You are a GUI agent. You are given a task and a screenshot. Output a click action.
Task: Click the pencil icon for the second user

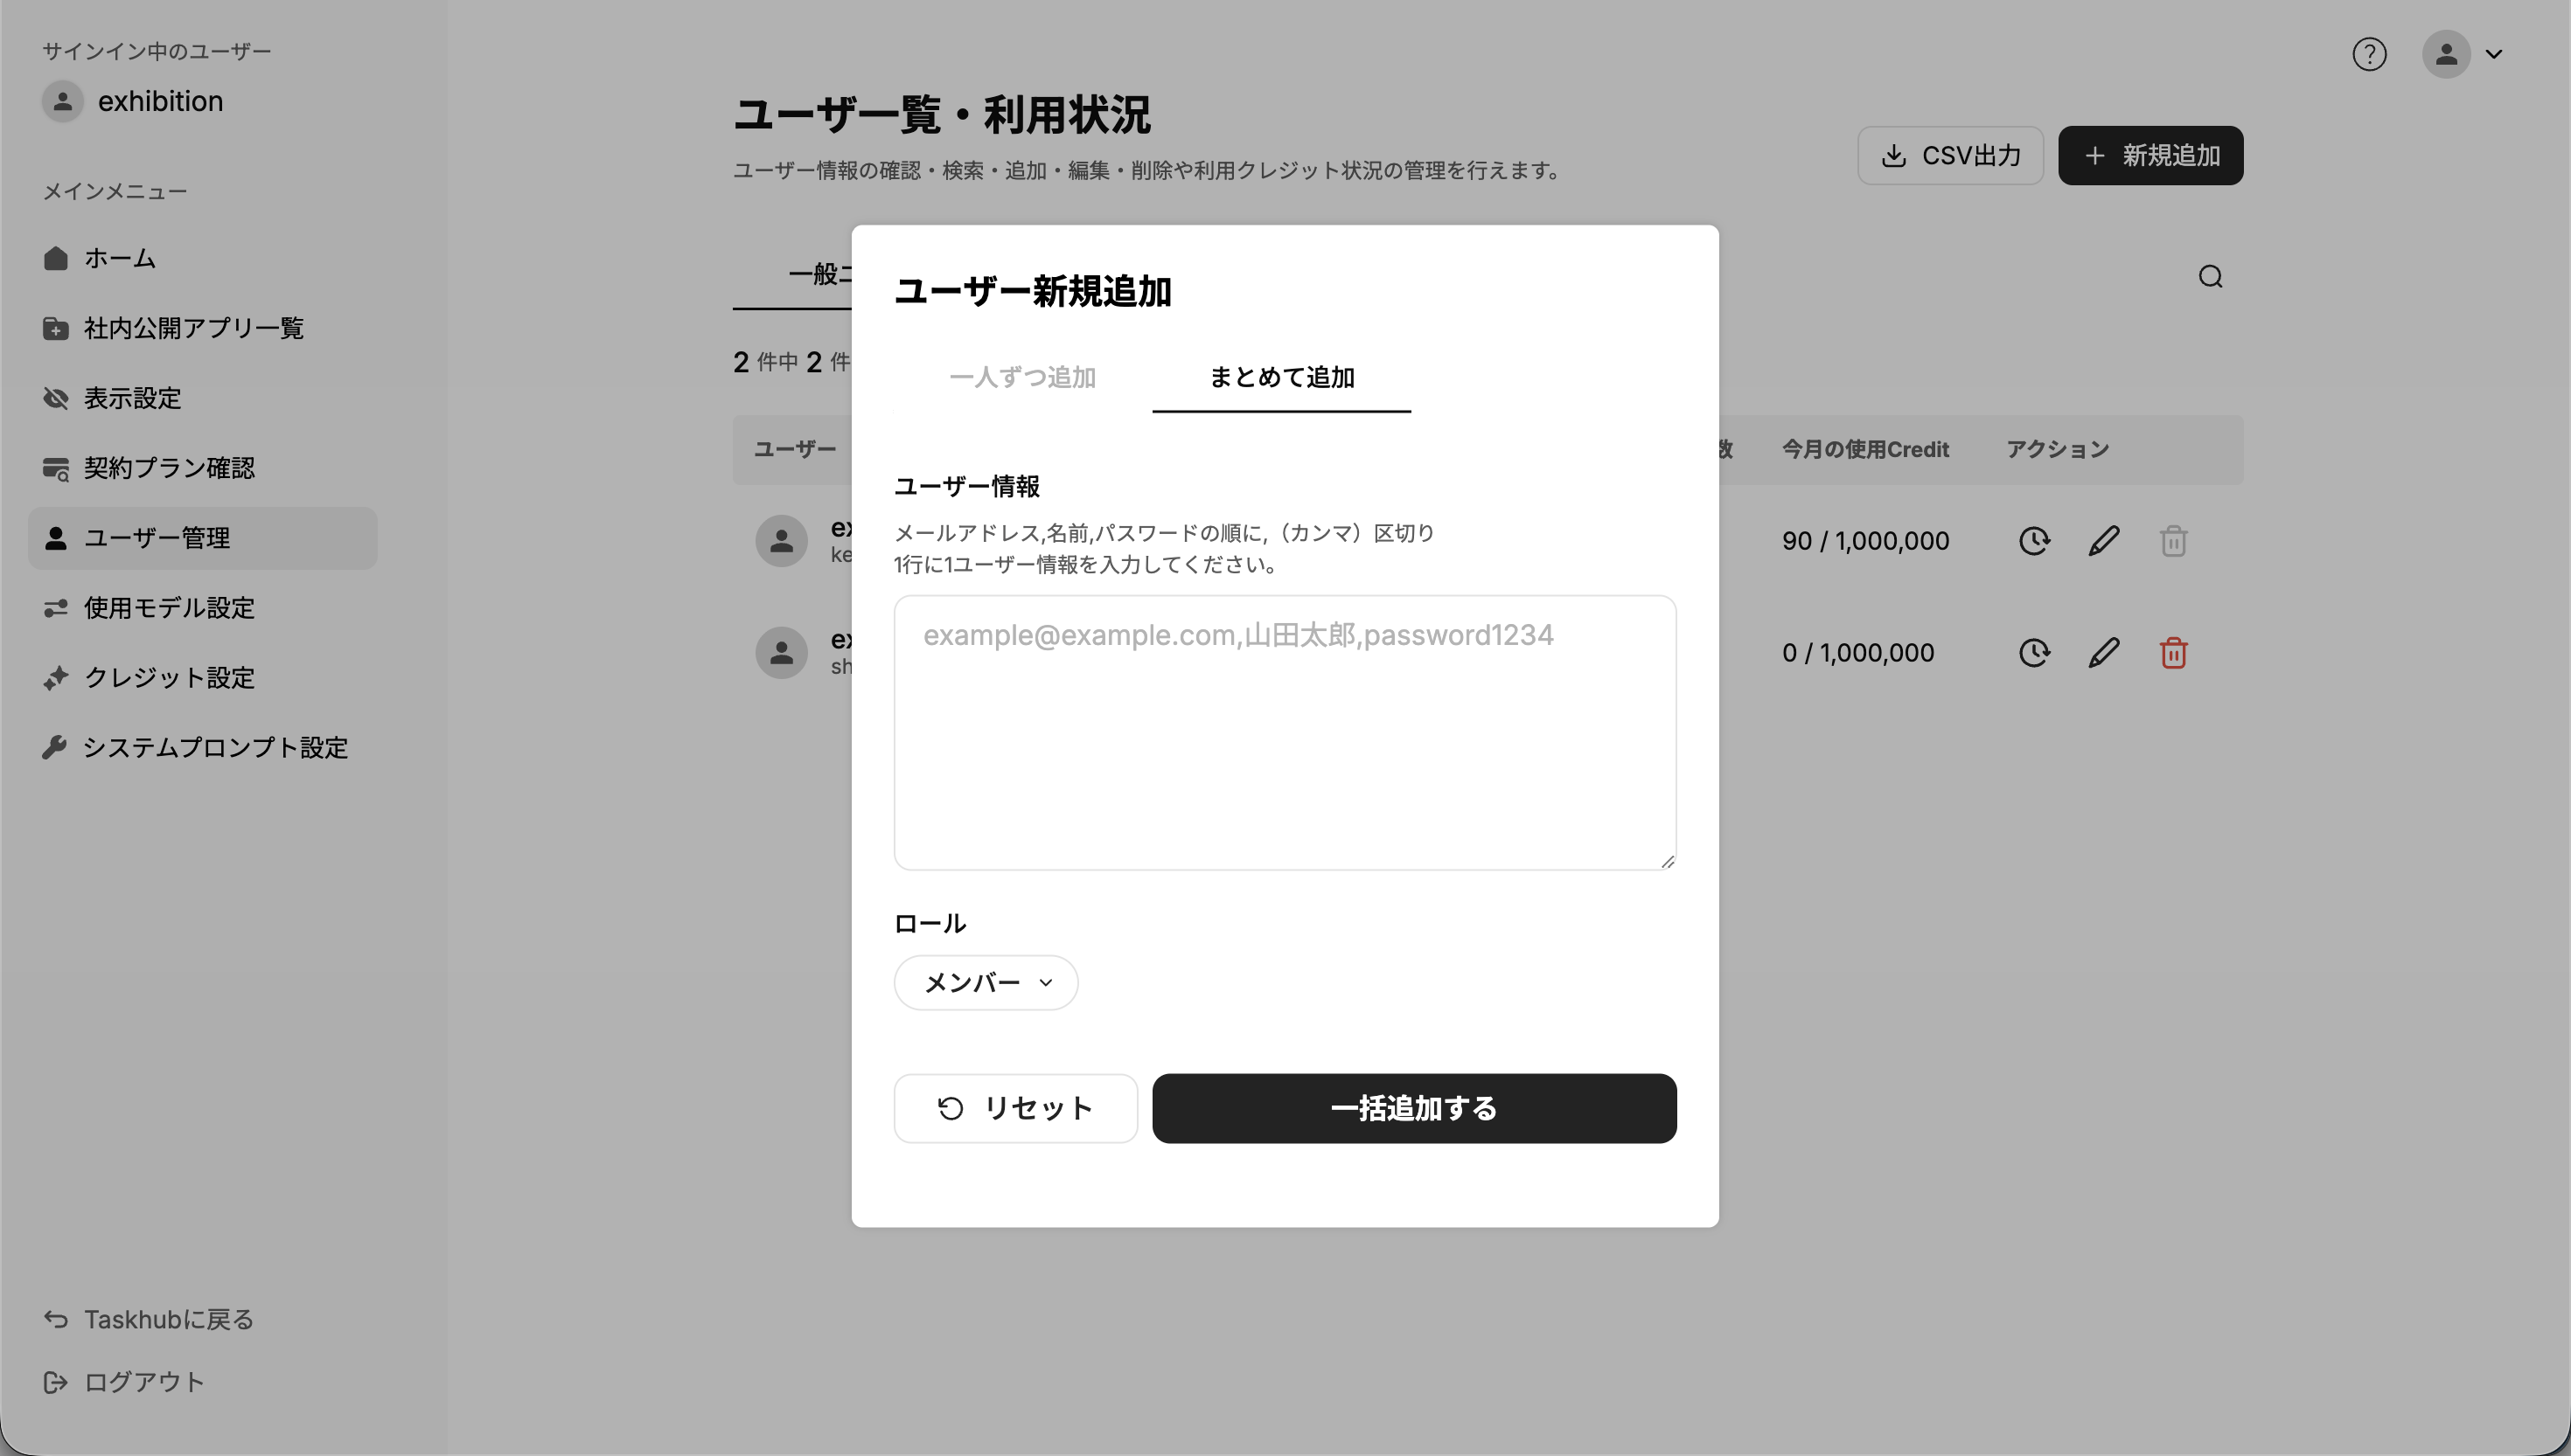point(2104,653)
